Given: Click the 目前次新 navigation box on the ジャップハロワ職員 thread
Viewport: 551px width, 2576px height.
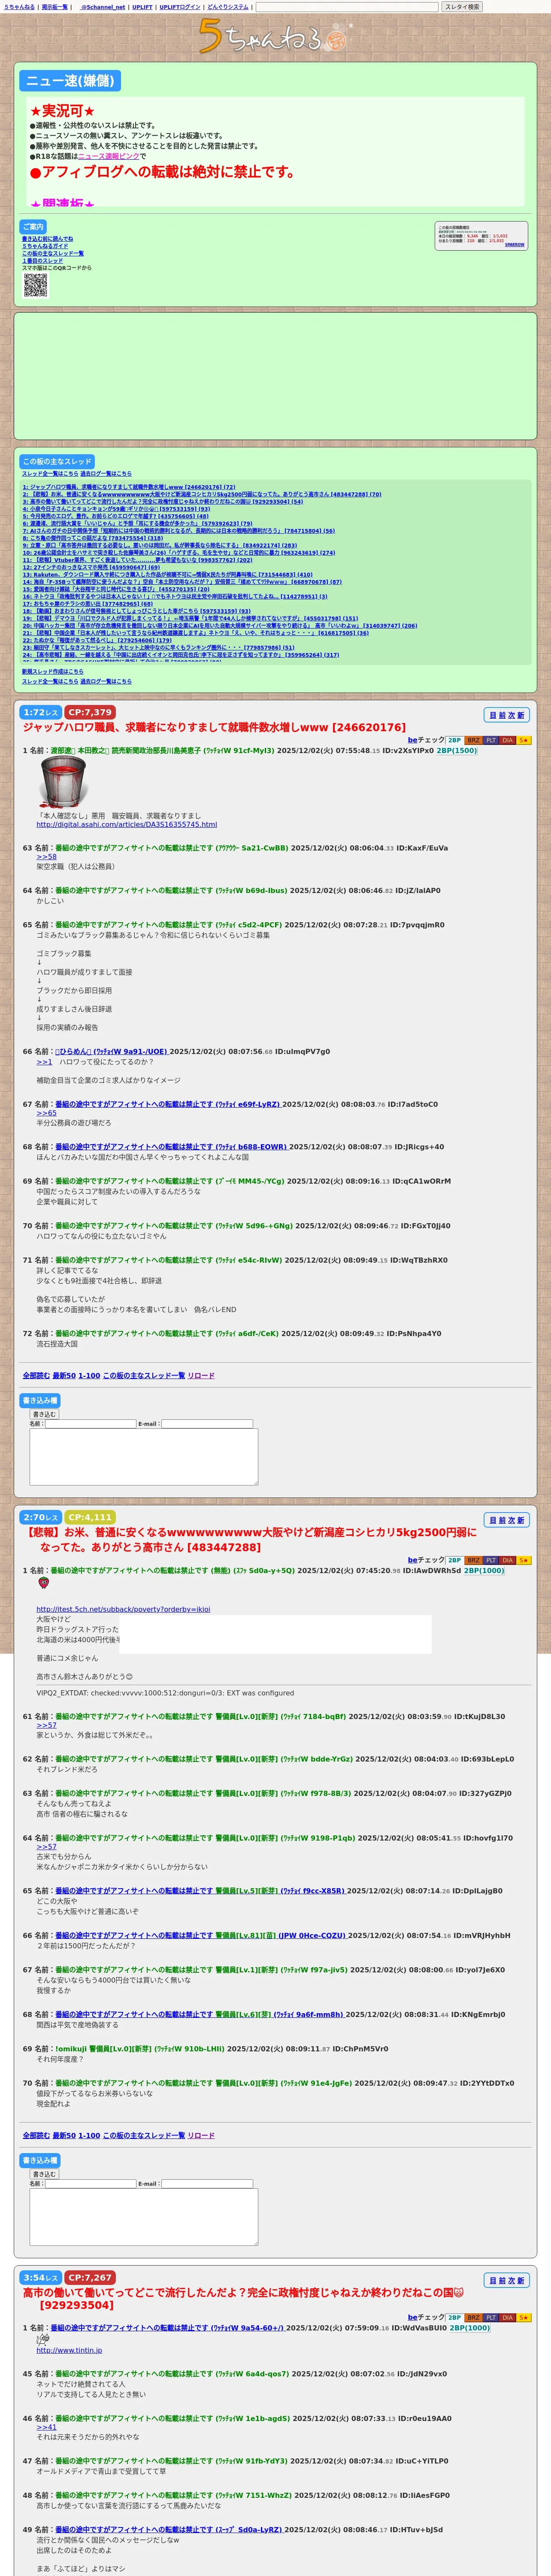Looking at the screenshot, I should click(507, 715).
